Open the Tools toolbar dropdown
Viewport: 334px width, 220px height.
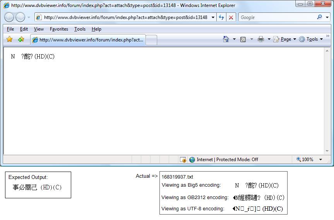pyautogui.click(x=312, y=39)
